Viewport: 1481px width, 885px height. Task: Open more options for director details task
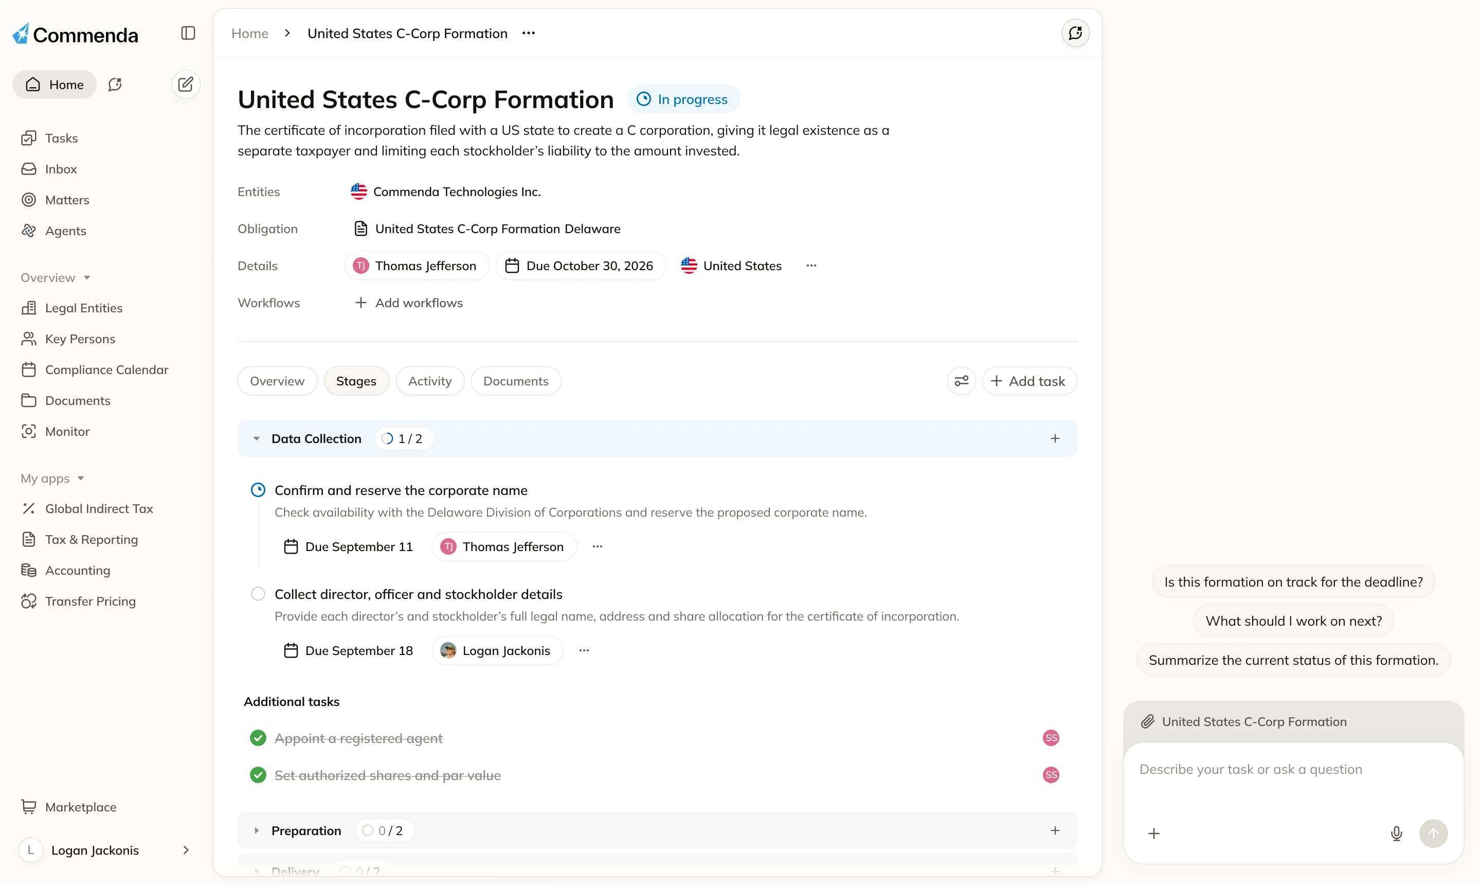584,651
